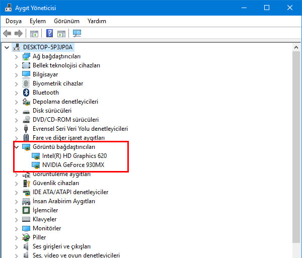302x258 pixels.
Task: Open the Dosya menu
Action: (x=14, y=21)
